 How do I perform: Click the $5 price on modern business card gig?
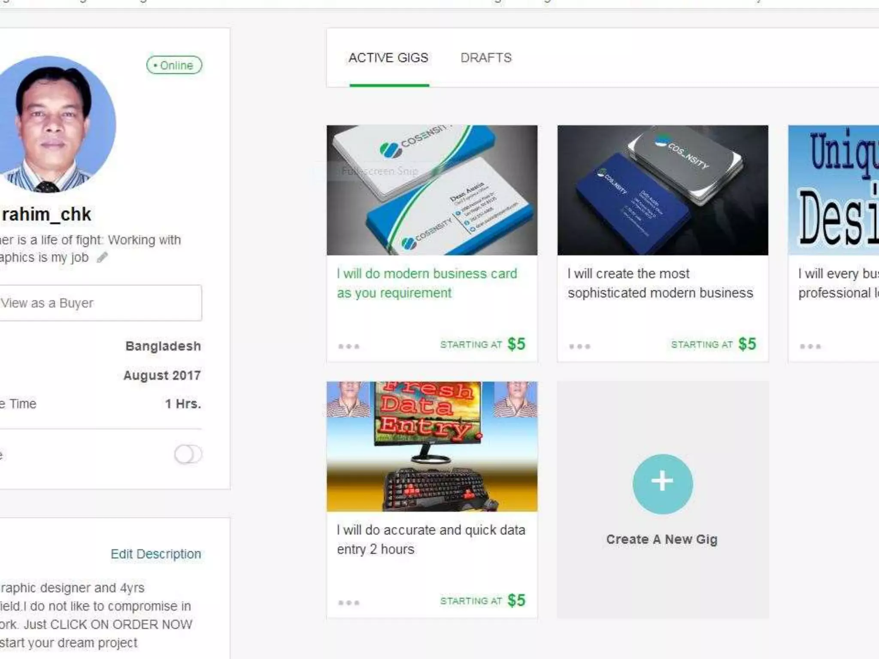point(516,344)
